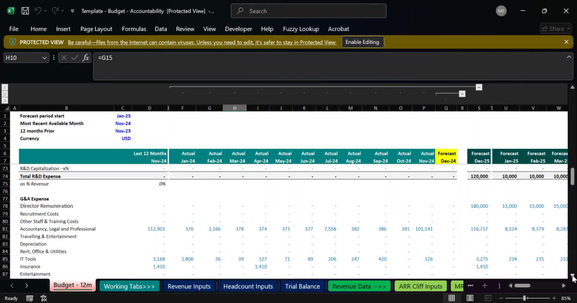577x303 pixels.
Task: Open the Page Layout tab
Action: (96, 29)
